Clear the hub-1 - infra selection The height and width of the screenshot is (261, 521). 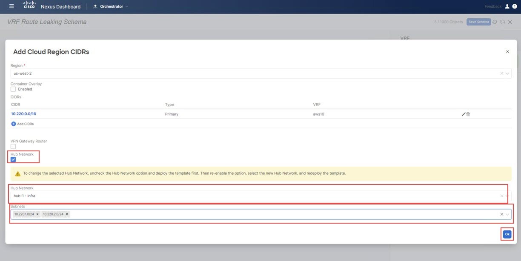501,196
